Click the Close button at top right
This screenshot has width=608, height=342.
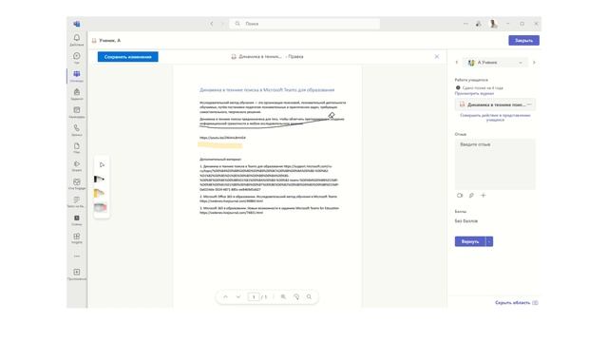pos(523,40)
